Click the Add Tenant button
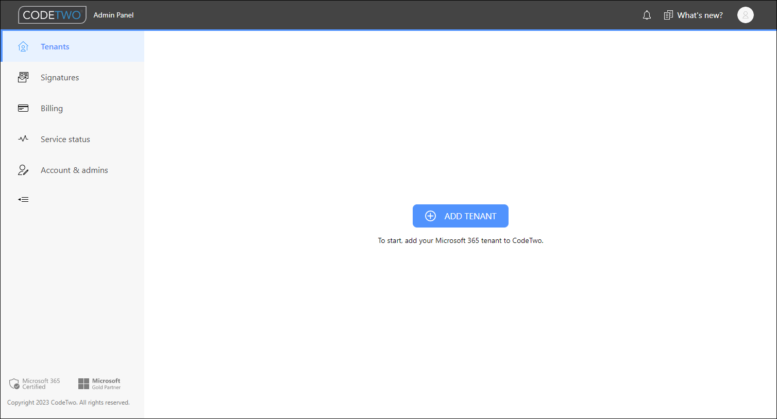This screenshot has height=419, width=777. point(460,216)
